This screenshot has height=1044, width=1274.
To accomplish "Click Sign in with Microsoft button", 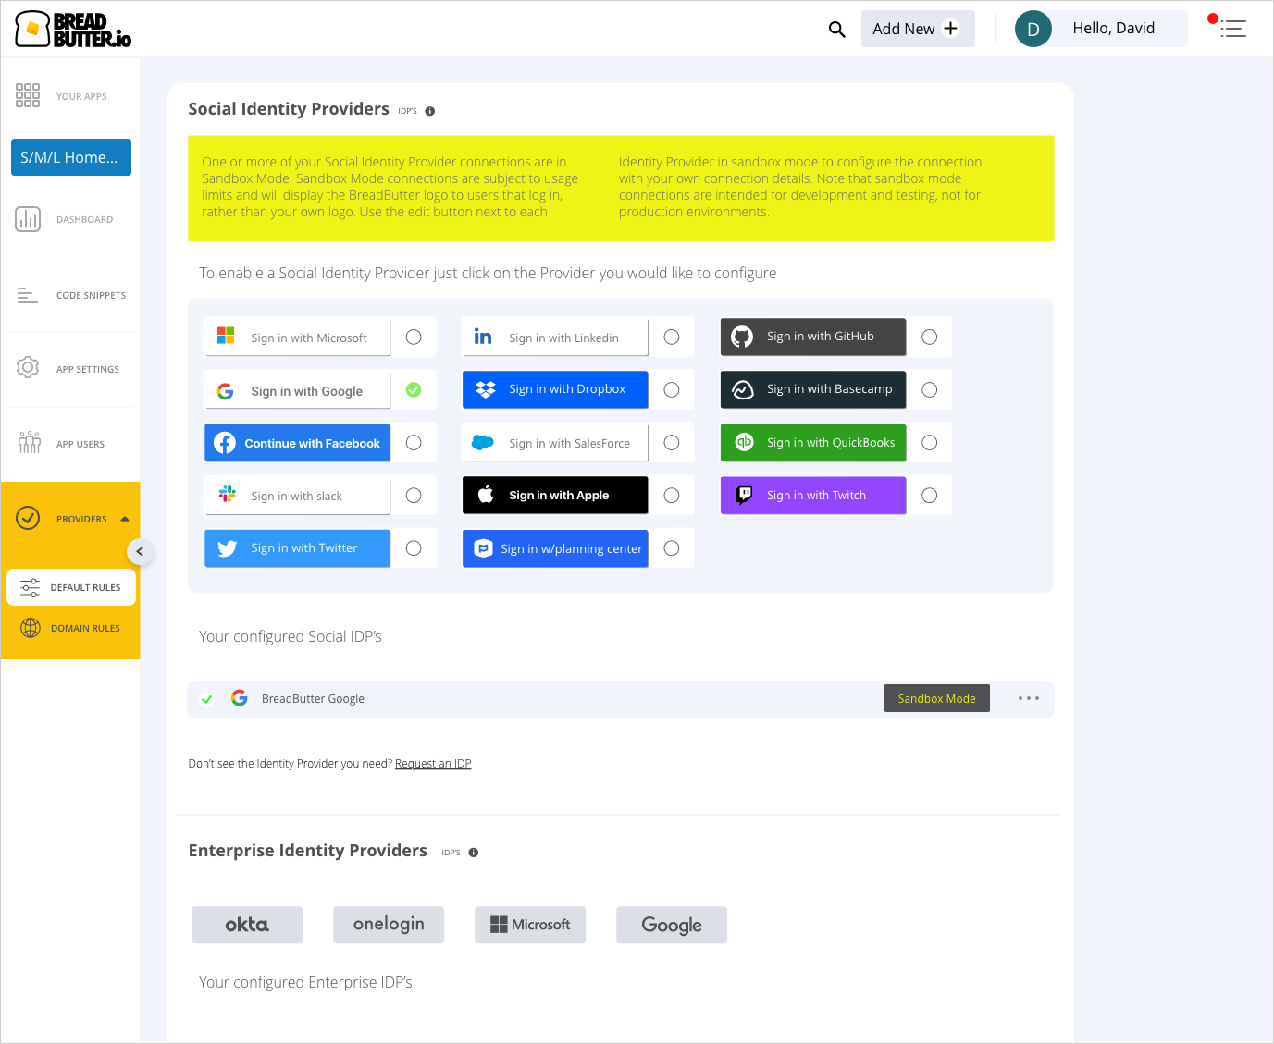I will click(x=297, y=338).
